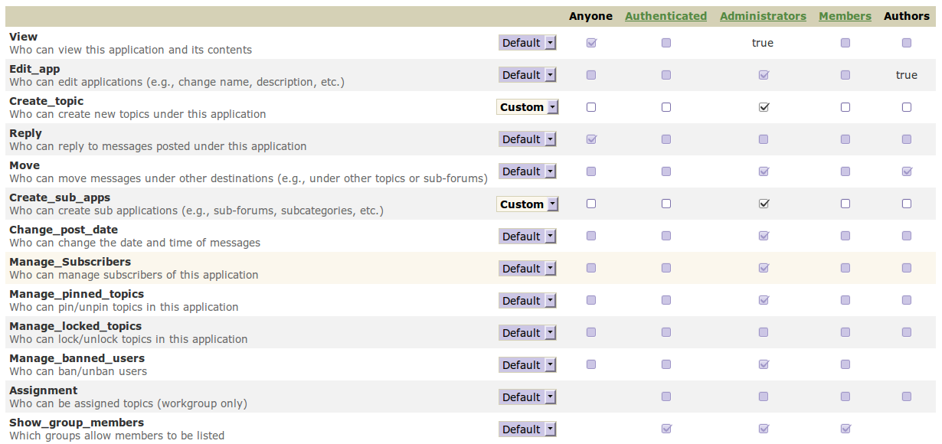Expand the Create_topic Custom dropdown
The image size is (942, 444).
click(x=528, y=107)
